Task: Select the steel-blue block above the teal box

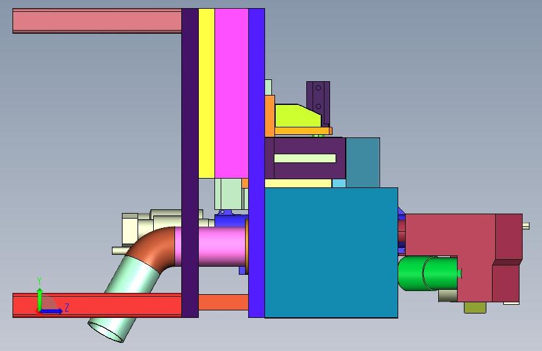Action: tap(363, 163)
